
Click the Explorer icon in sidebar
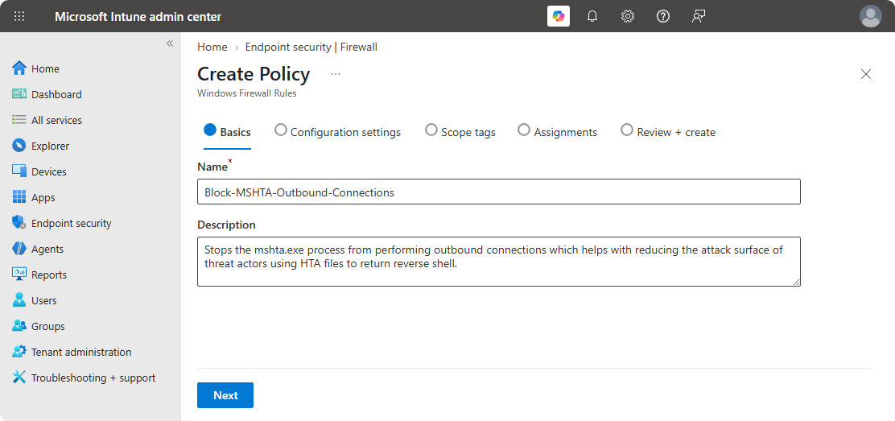pyautogui.click(x=19, y=146)
